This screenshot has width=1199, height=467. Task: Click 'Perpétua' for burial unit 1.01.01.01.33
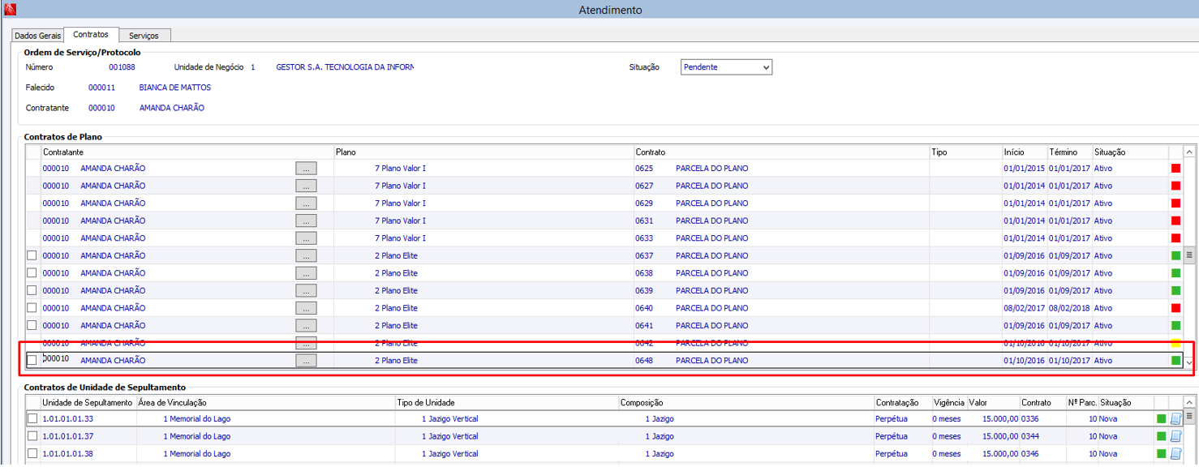pyautogui.click(x=892, y=419)
